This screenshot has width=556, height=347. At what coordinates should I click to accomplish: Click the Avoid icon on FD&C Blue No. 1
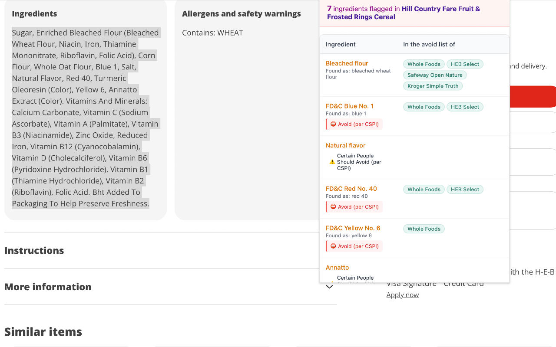(332, 124)
